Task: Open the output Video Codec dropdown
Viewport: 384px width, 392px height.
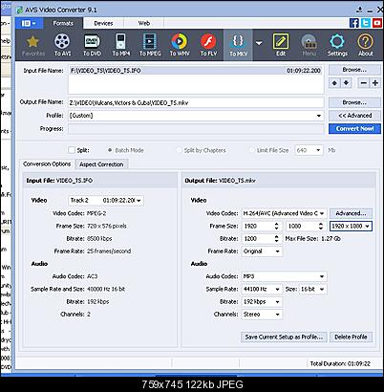Action: point(284,213)
